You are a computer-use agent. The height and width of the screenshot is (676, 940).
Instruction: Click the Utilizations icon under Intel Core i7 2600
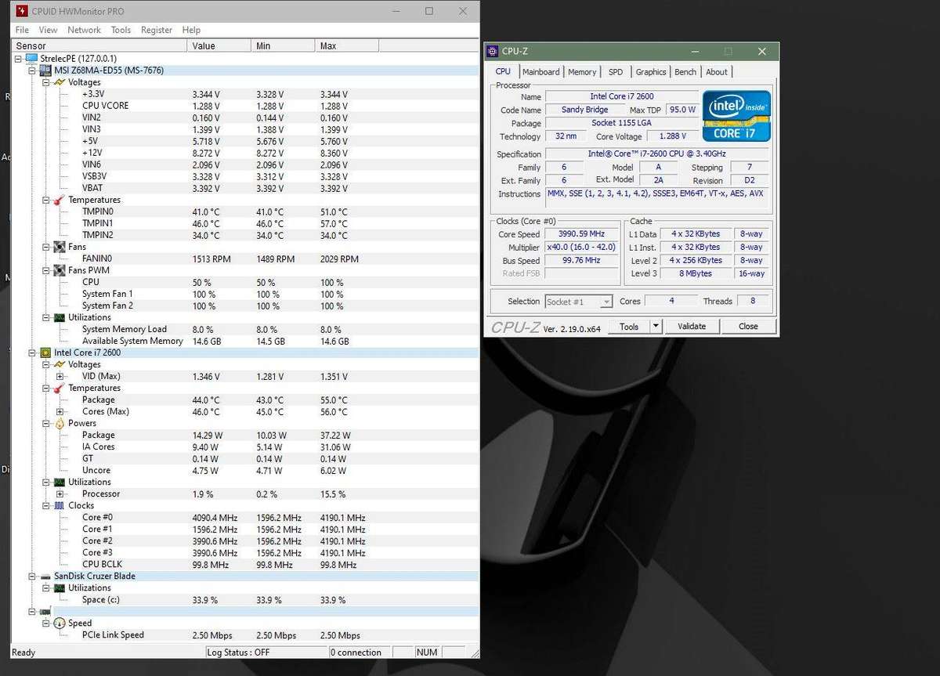(60, 482)
